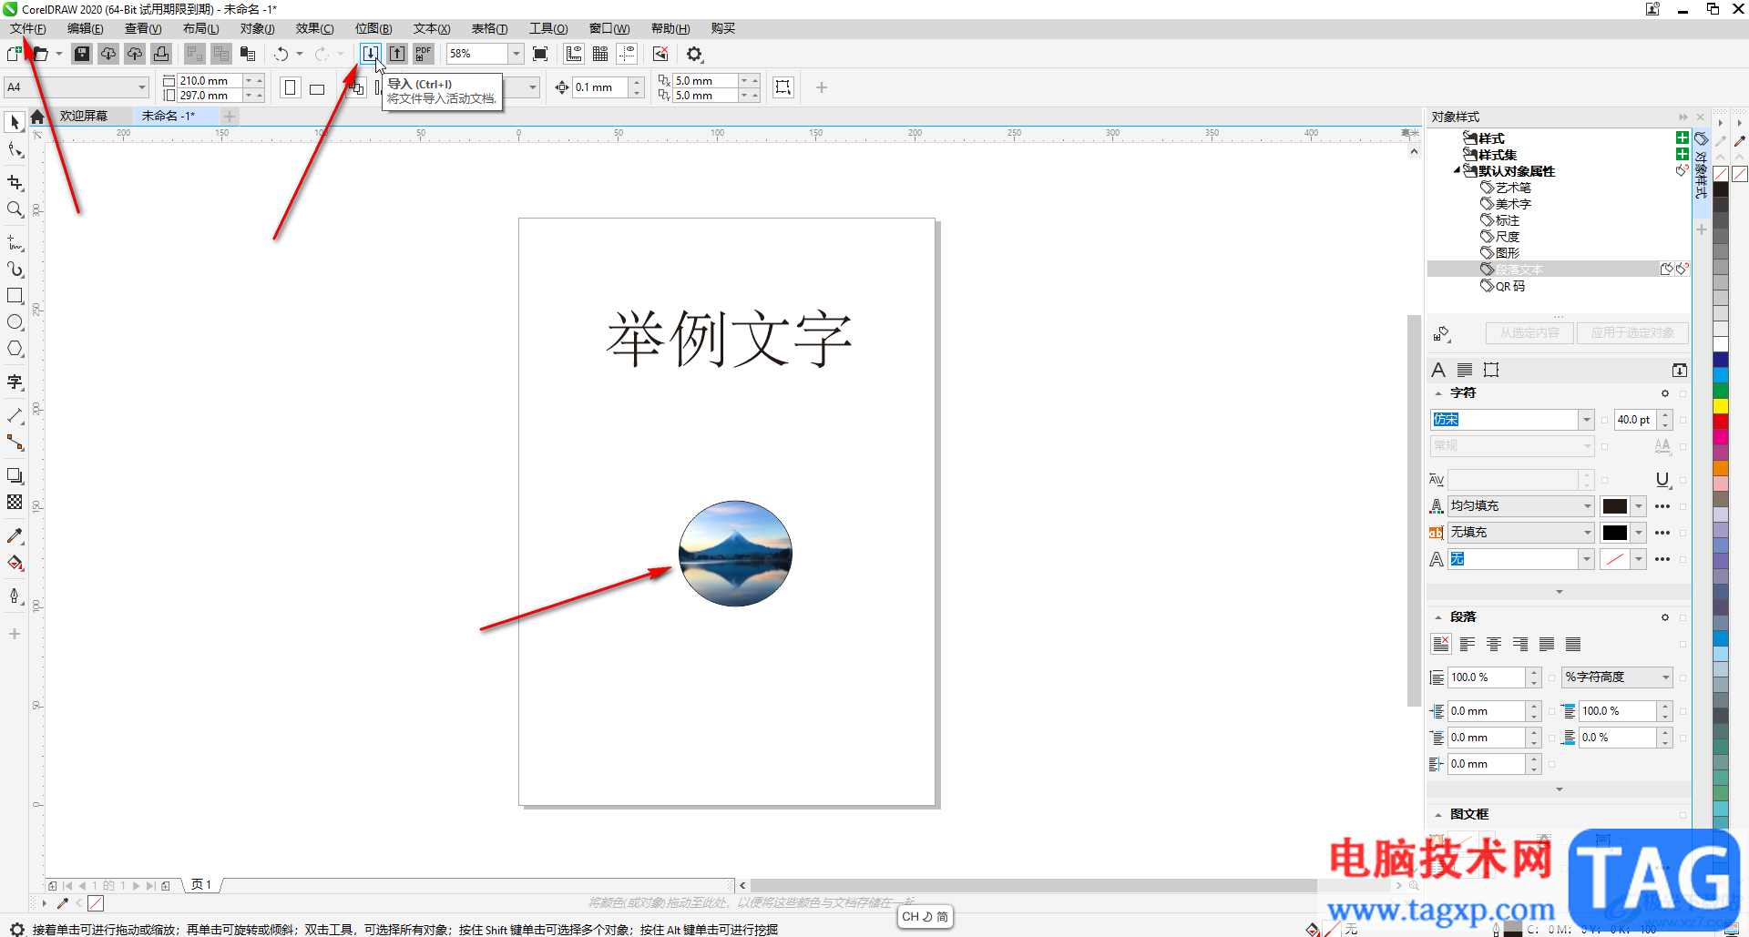Viewport: 1749px width, 937px height.
Task: Select 段落文本 in style tree
Action: pos(1519,270)
